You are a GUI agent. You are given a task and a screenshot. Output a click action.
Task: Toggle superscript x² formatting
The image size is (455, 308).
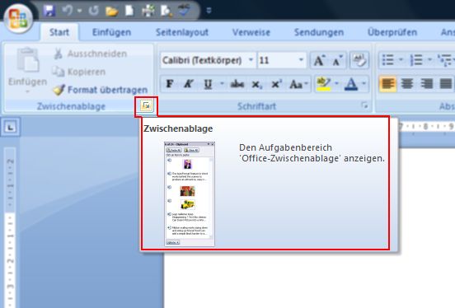(x=276, y=84)
